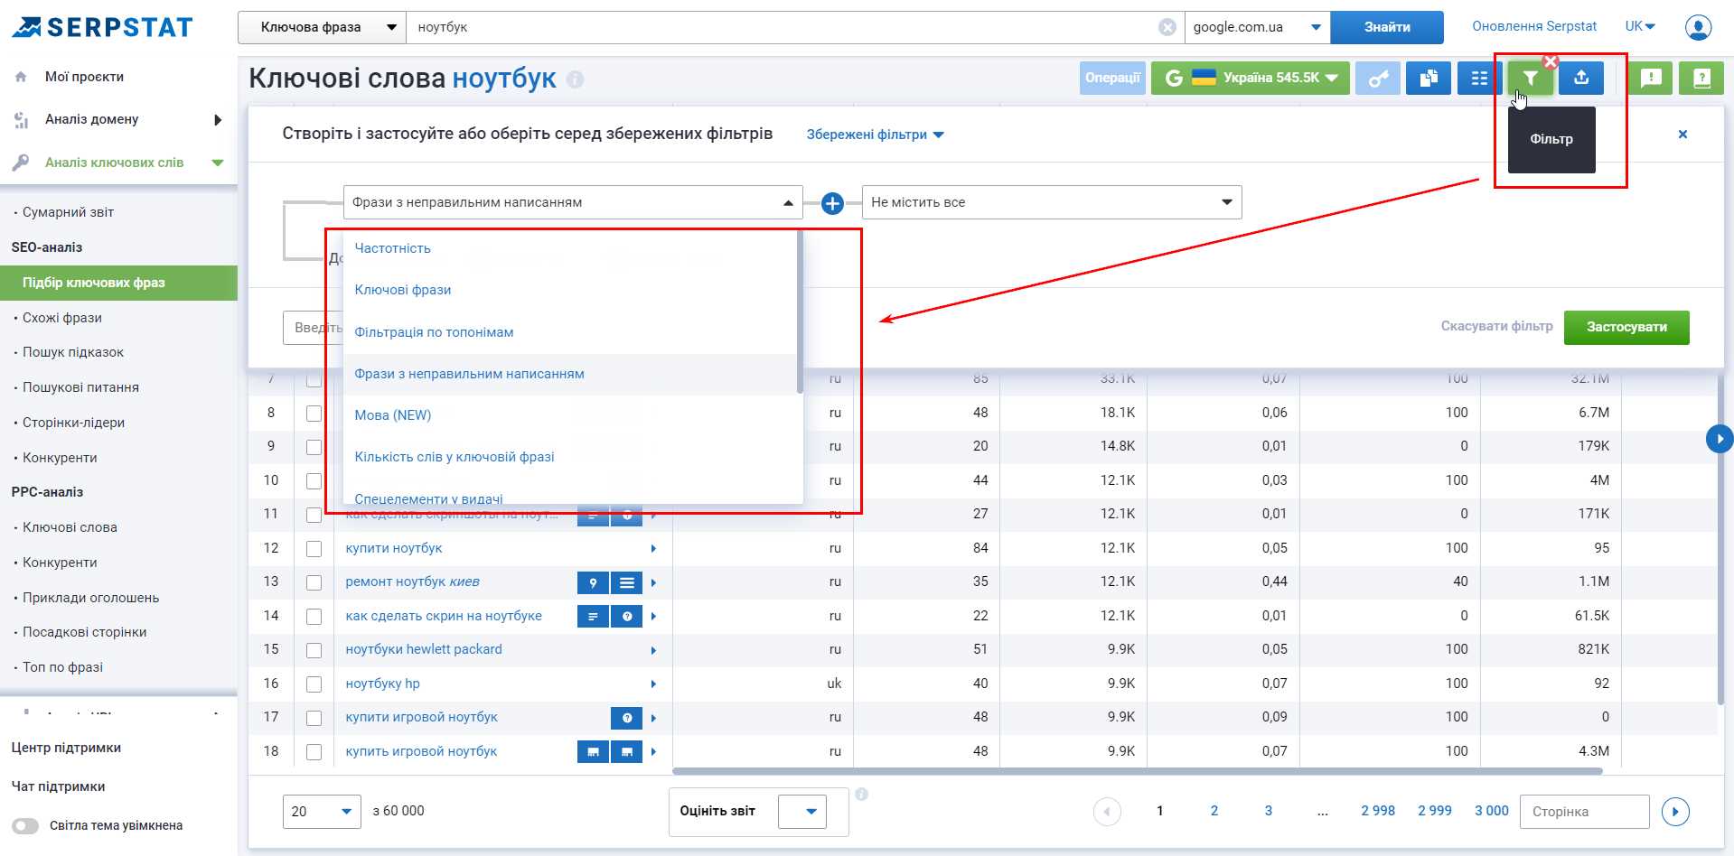Click list icon for ремонт ноутбук киев
The height and width of the screenshot is (856, 1734).
click(x=626, y=582)
